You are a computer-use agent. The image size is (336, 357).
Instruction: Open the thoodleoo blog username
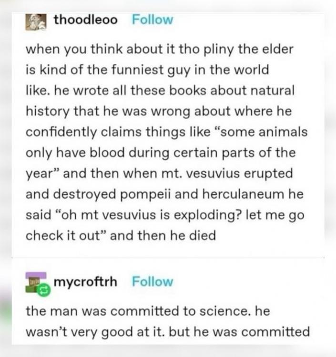pos(86,20)
